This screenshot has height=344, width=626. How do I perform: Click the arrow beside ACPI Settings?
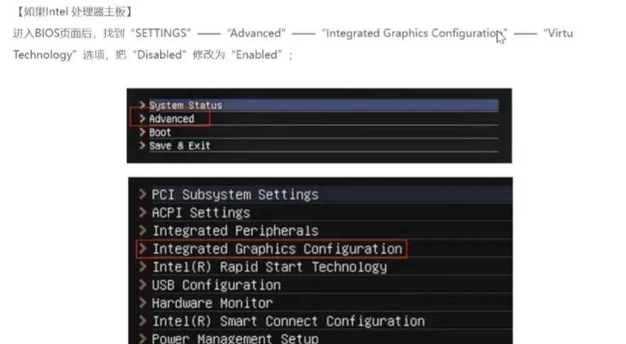[x=143, y=212]
